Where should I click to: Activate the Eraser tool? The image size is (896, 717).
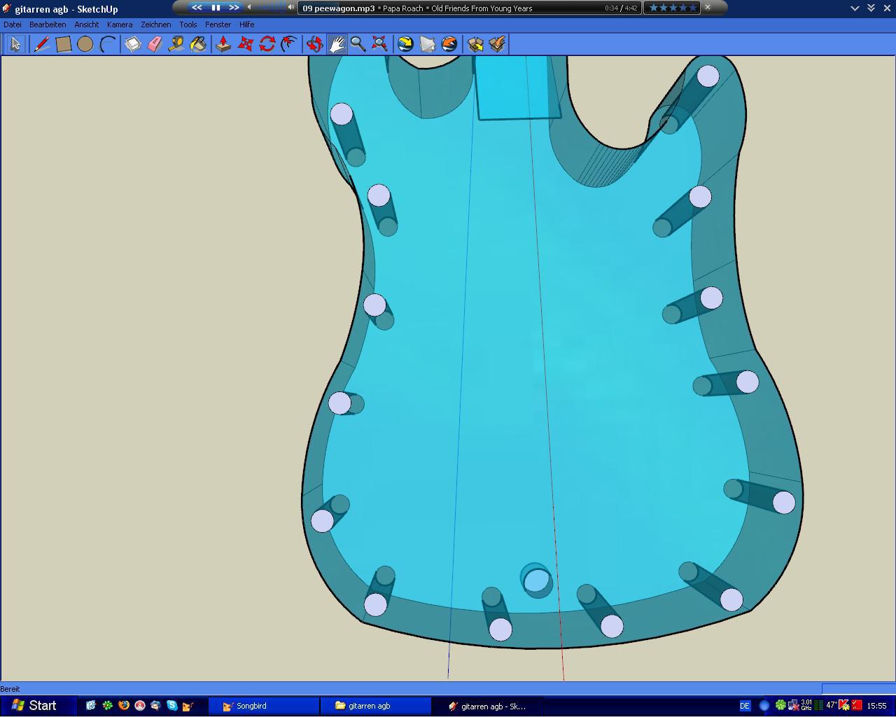coord(155,44)
